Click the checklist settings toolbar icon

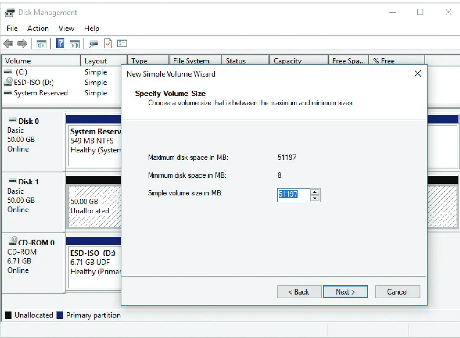click(122, 43)
